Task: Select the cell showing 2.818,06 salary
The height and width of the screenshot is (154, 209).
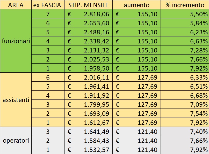Action: (88, 14)
